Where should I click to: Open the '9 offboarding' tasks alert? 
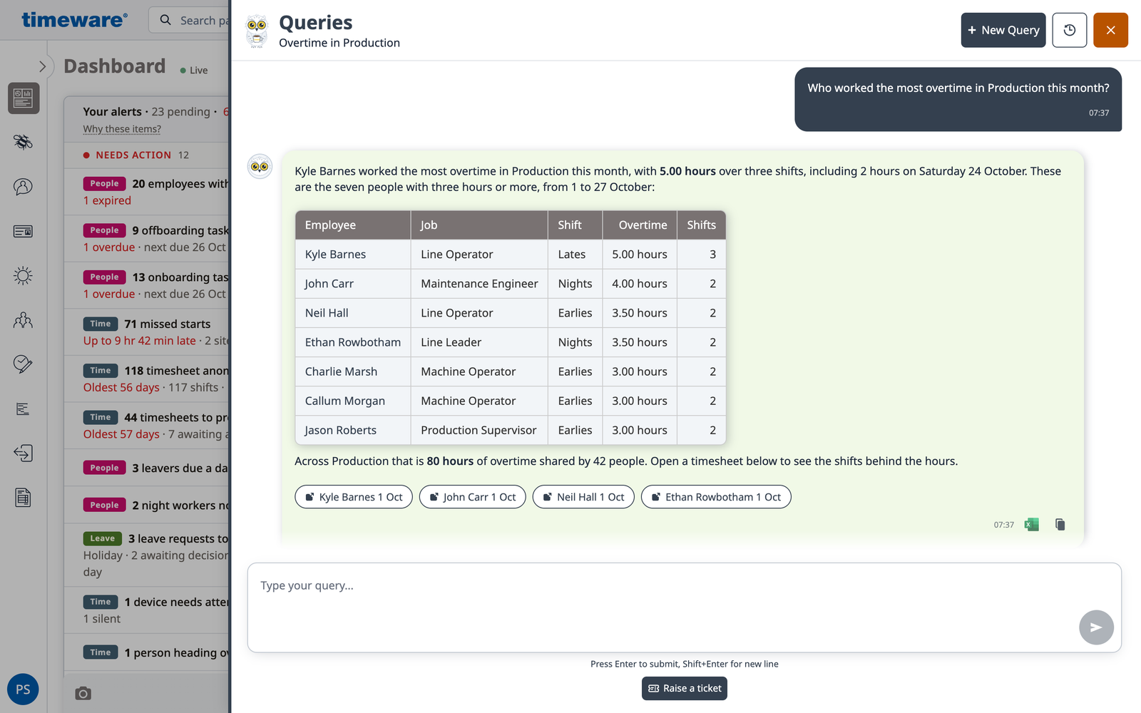148,239
